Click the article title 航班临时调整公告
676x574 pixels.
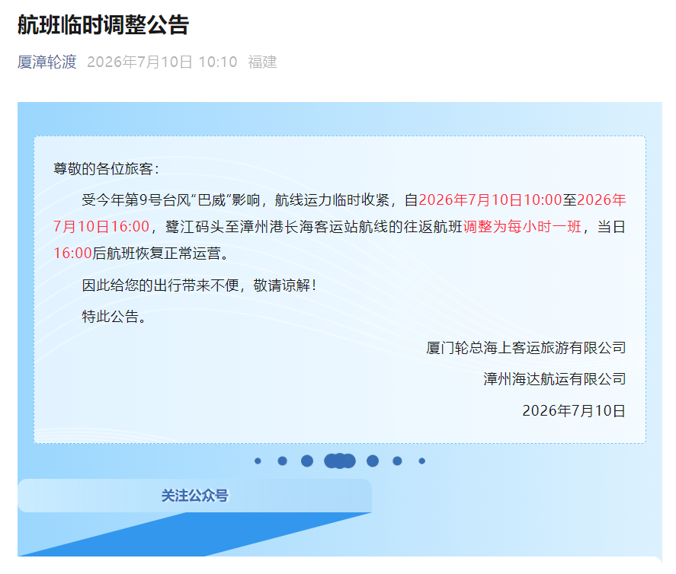point(103,24)
